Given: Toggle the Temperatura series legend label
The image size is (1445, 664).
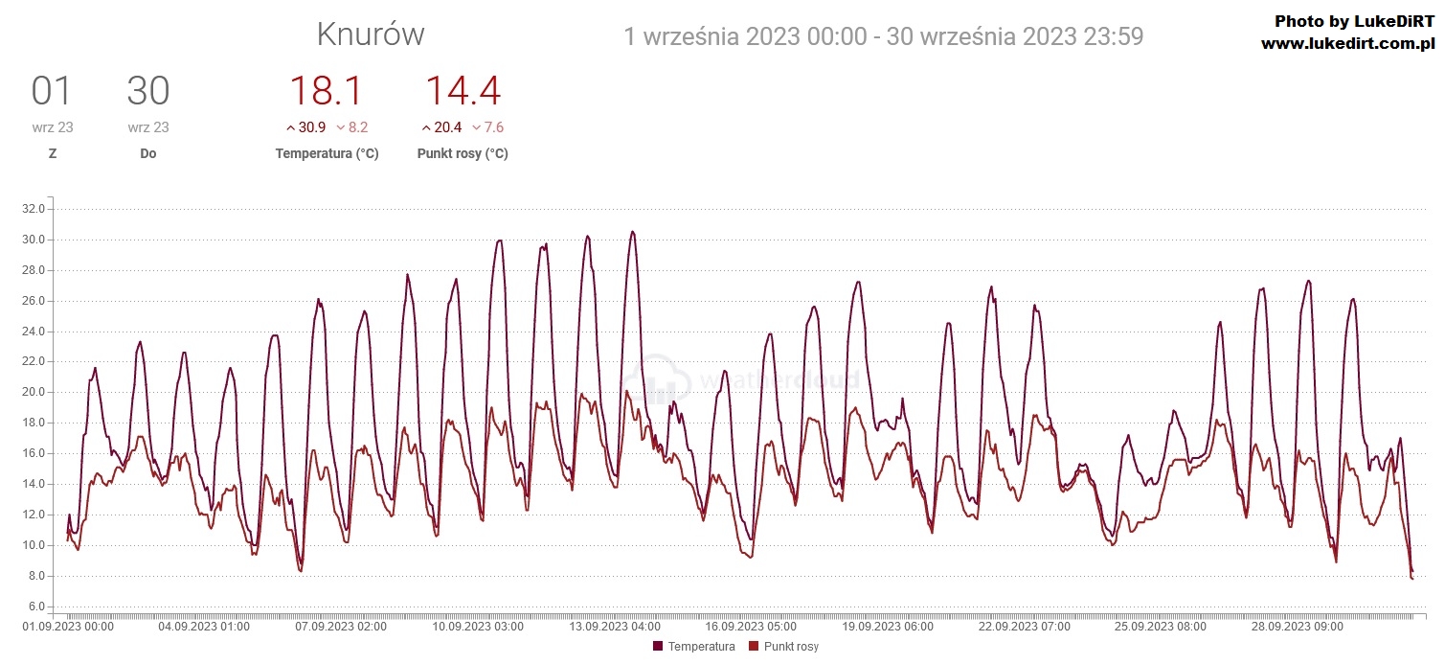Looking at the screenshot, I should pyautogui.click(x=701, y=647).
